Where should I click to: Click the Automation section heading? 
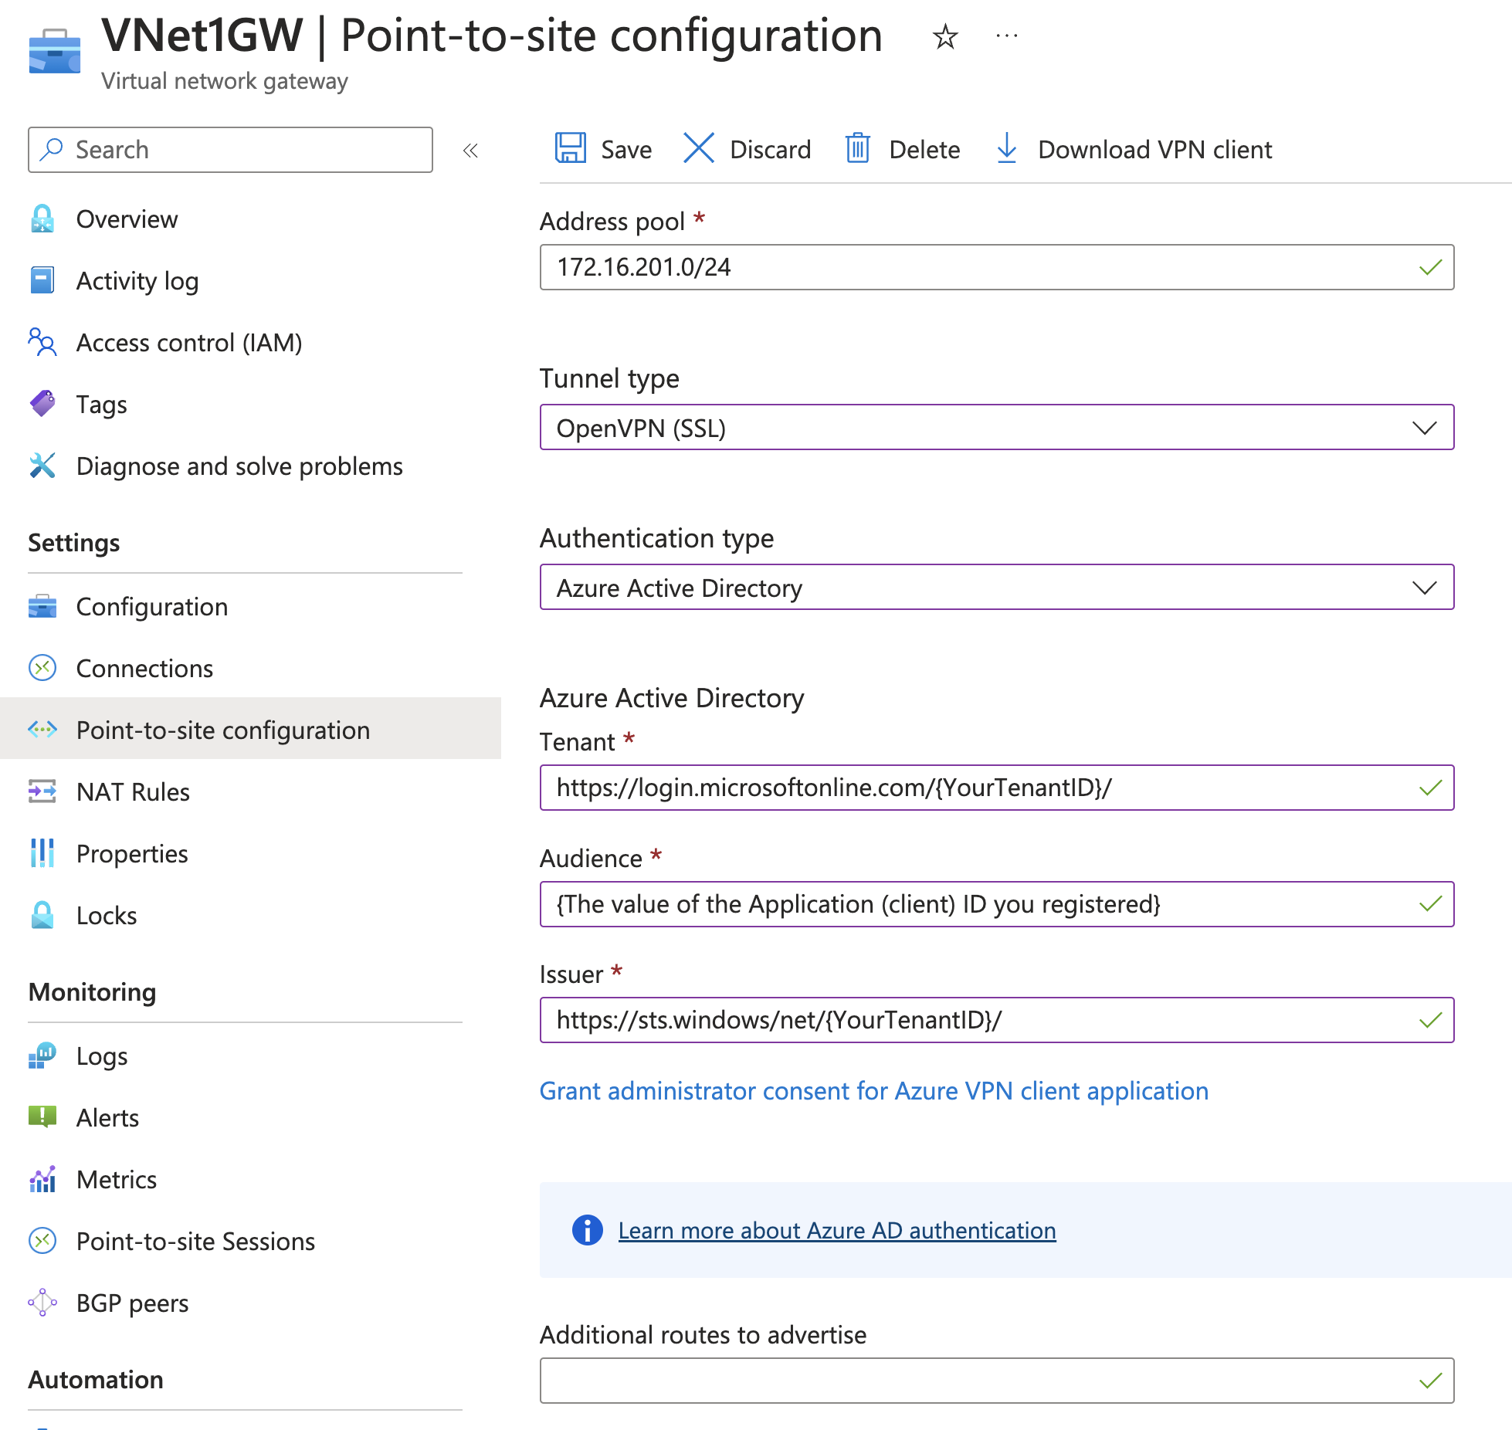(96, 1380)
